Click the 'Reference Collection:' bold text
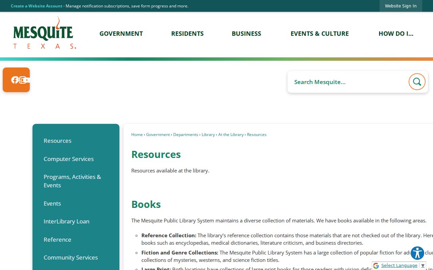The image size is (433, 270). [169, 235]
